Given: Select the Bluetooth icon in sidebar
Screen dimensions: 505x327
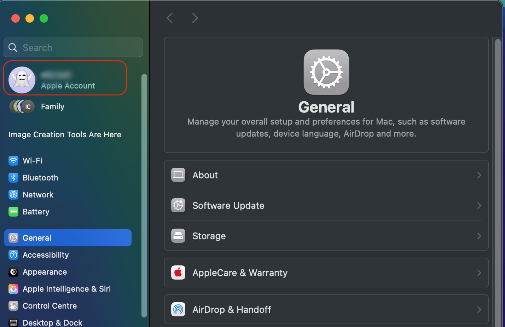Looking at the screenshot, I should (x=13, y=178).
